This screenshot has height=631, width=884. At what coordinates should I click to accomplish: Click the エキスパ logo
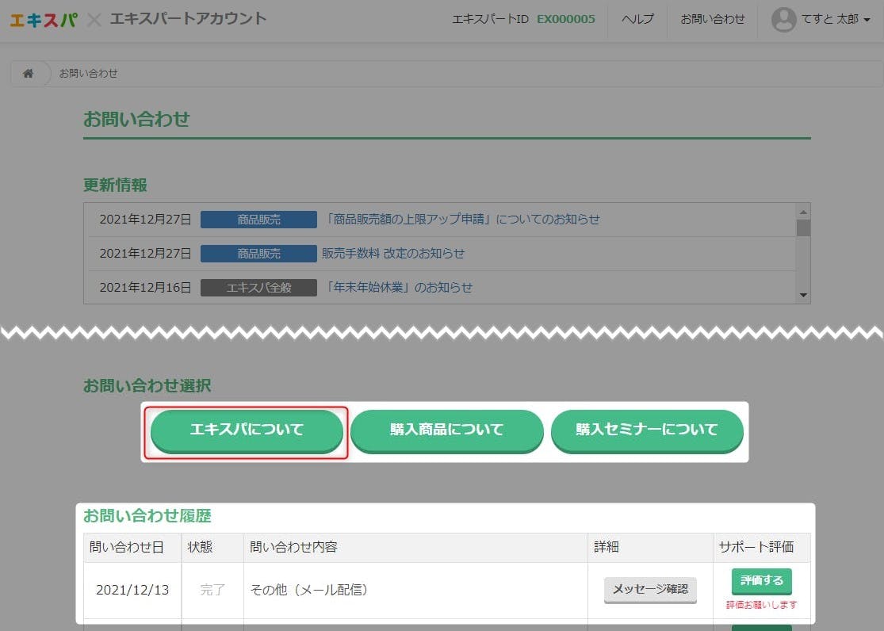pos(44,20)
